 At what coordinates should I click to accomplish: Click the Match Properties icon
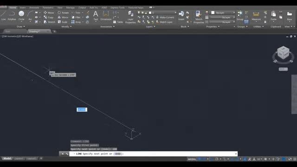tap(199, 17)
